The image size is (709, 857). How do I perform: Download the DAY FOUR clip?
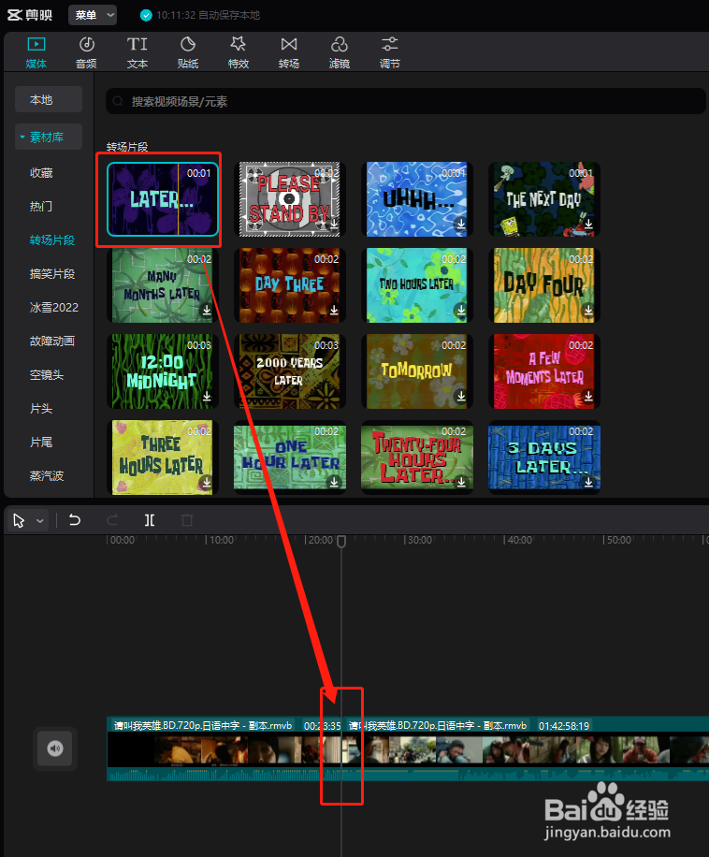click(x=588, y=310)
